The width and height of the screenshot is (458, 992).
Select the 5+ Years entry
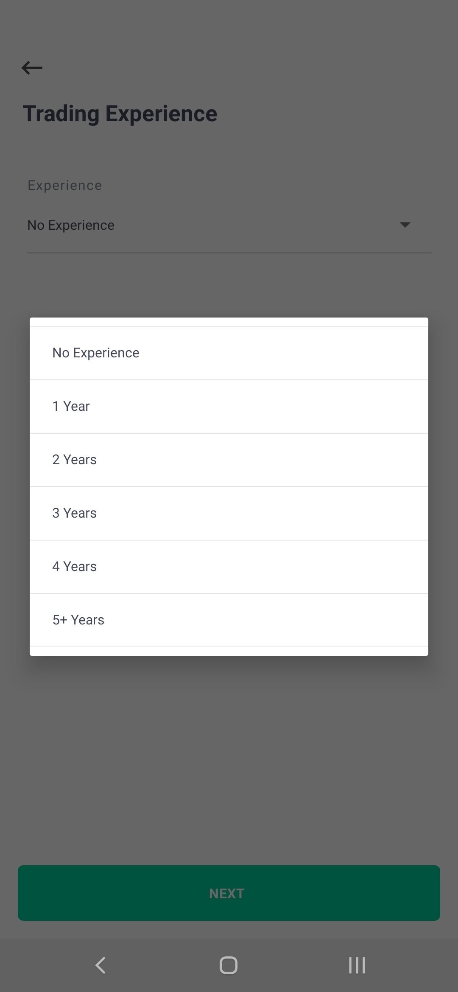(x=229, y=620)
